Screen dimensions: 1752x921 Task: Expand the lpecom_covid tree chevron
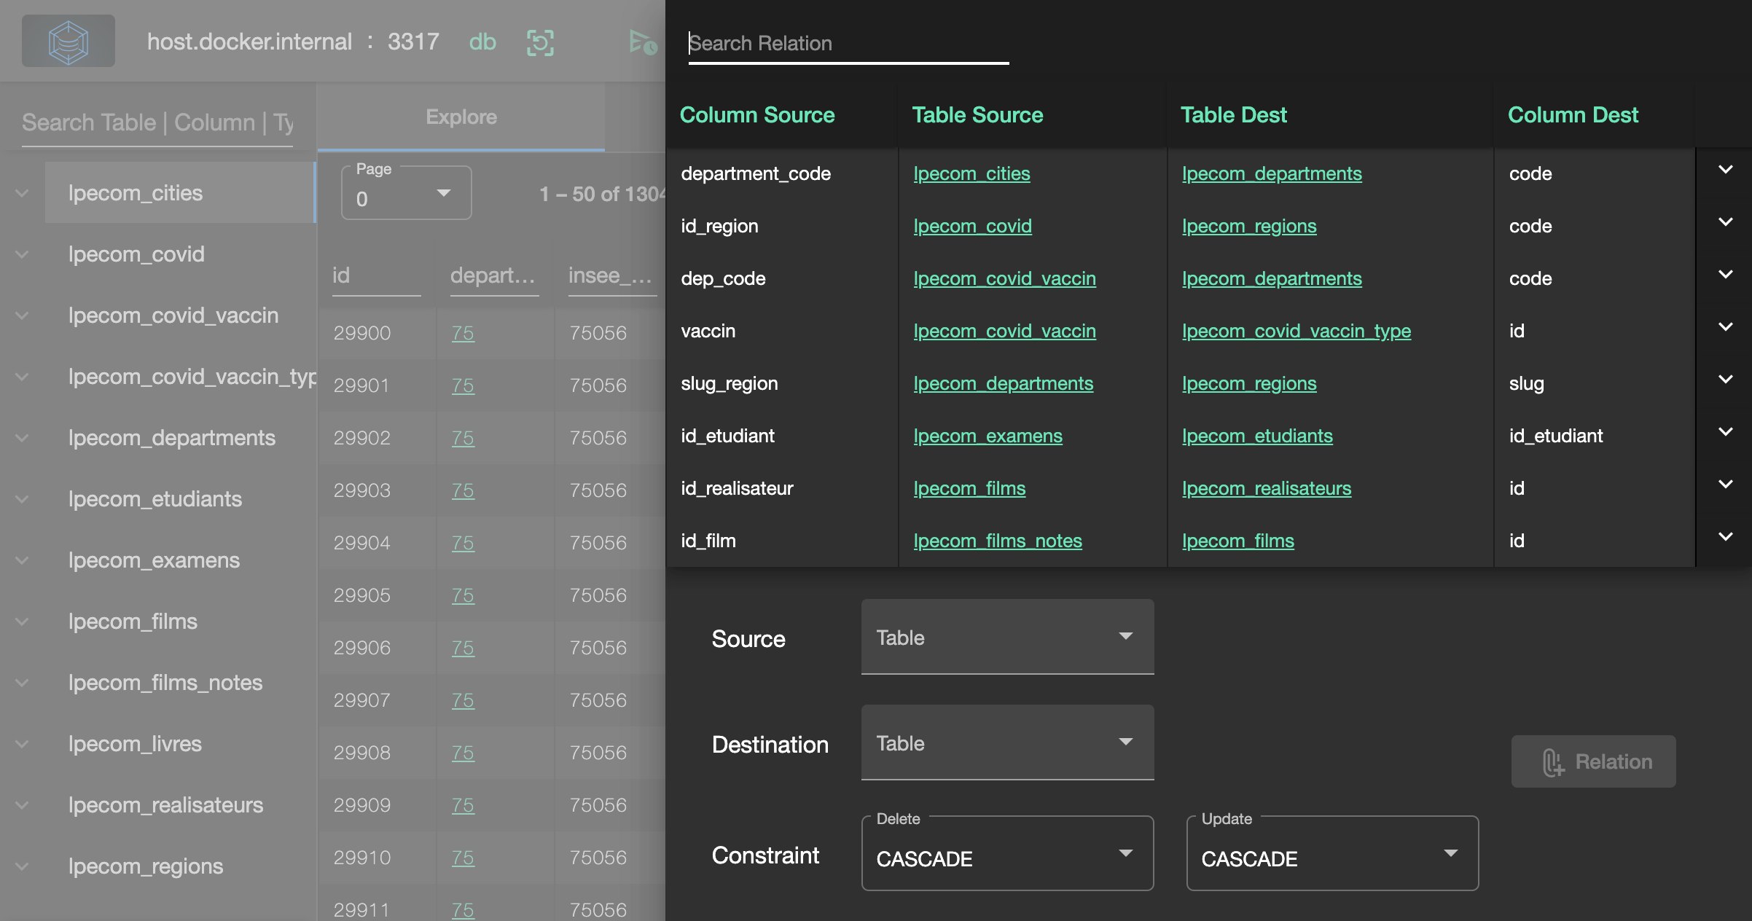pos(22,254)
